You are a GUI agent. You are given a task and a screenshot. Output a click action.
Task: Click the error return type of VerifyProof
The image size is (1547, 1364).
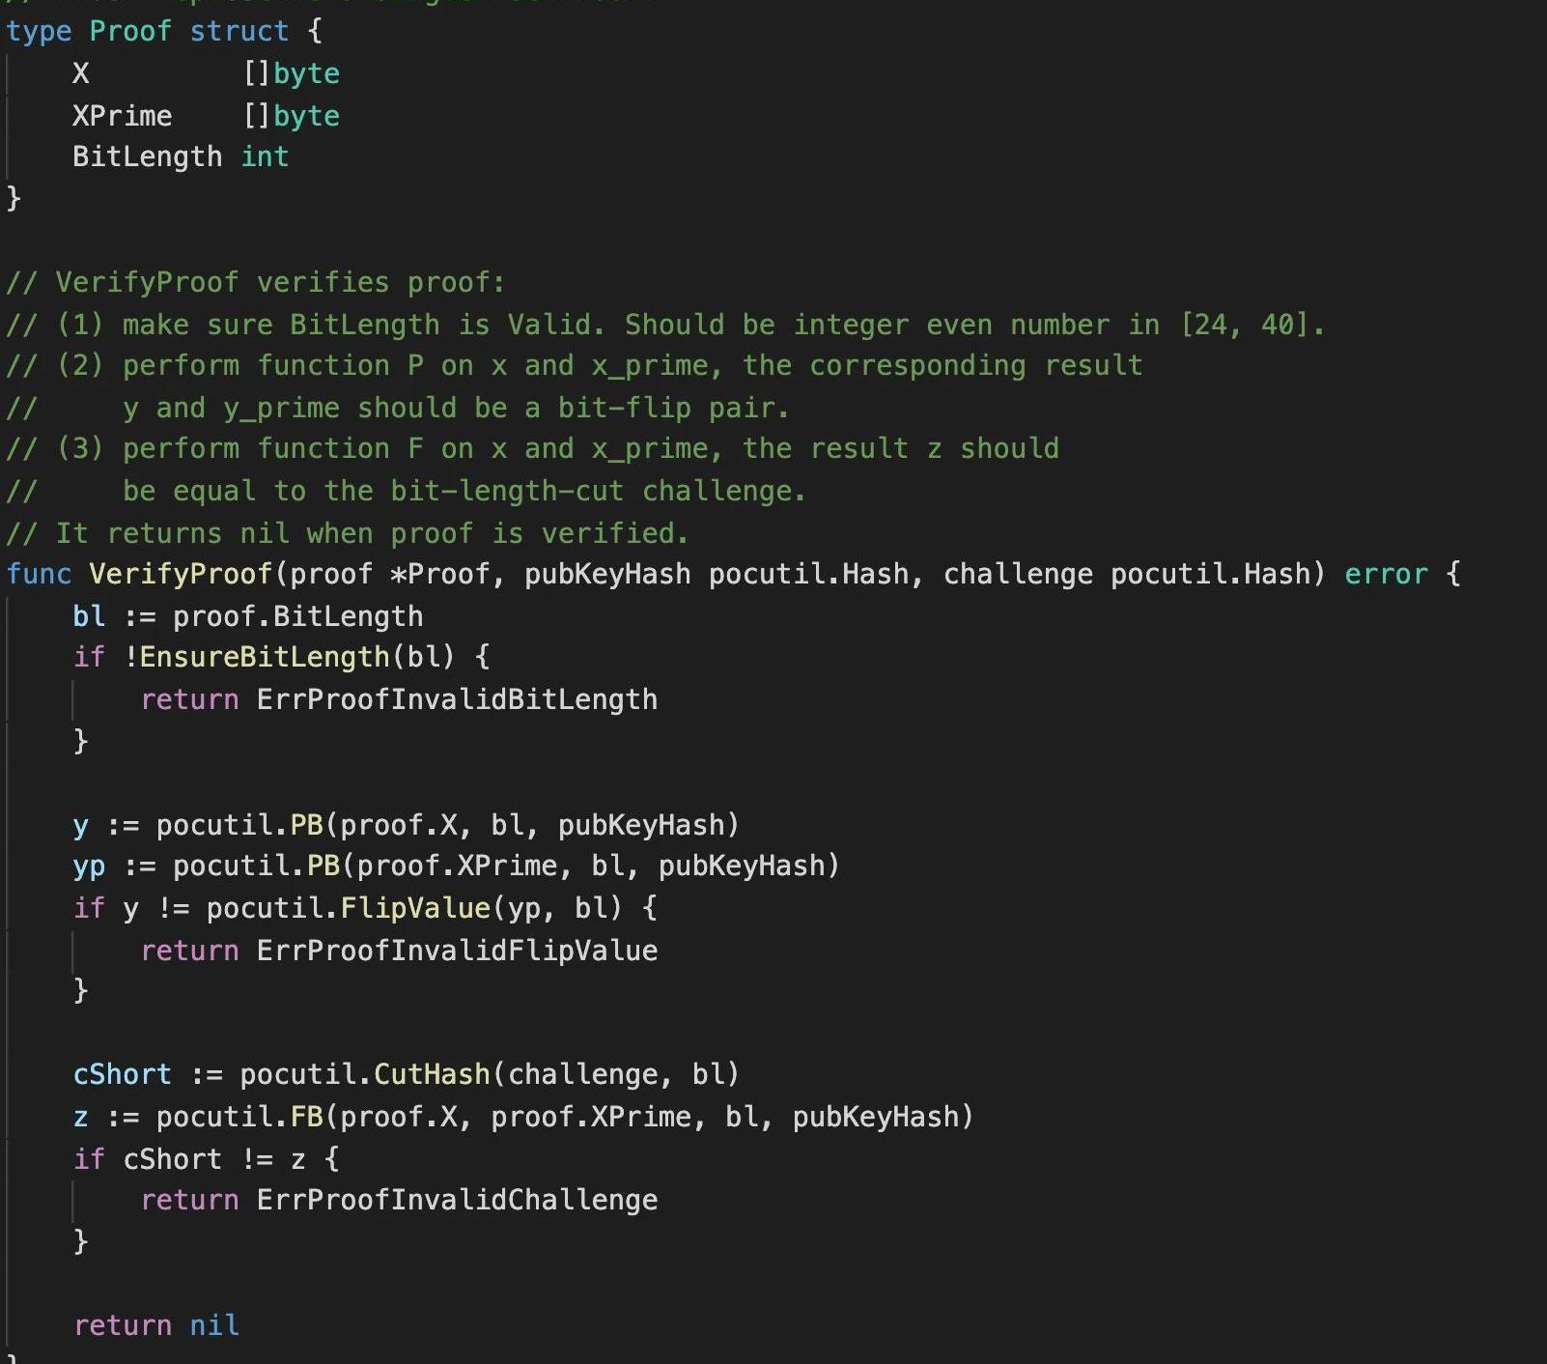pyautogui.click(x=1386, y=574)
